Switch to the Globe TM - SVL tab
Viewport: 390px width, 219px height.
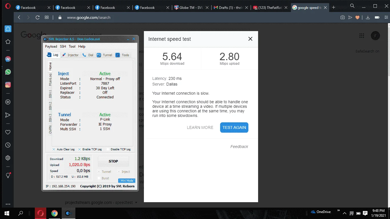[x=192, y=8]
